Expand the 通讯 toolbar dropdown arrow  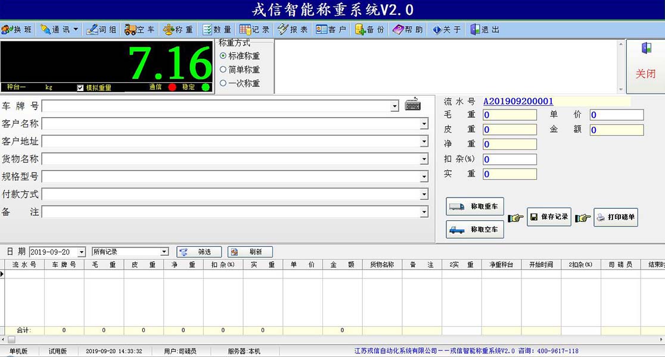[x=76, y=30]
